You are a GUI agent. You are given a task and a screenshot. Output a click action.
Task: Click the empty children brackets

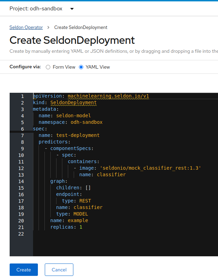pyautogui.click(x=88, y=188)
